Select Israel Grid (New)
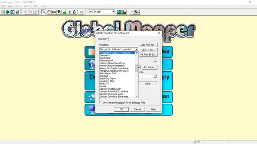Viewport: 257px width, 144px height. (117, 78)
